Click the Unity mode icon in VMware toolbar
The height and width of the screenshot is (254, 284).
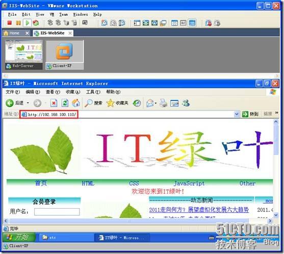click(163, 23)
